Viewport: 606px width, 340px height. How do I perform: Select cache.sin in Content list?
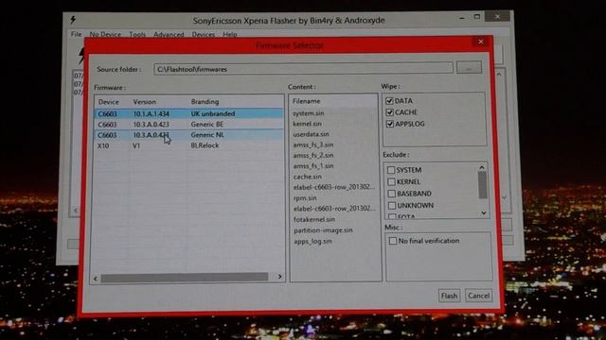[308, 177]
